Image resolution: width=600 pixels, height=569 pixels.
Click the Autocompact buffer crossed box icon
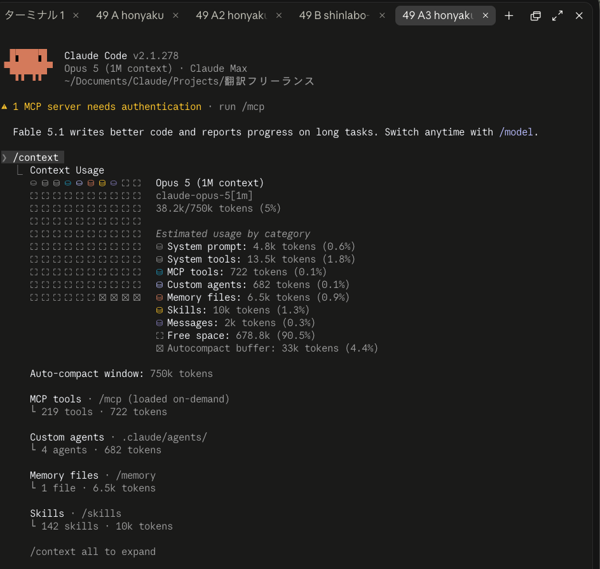point(160,348)
